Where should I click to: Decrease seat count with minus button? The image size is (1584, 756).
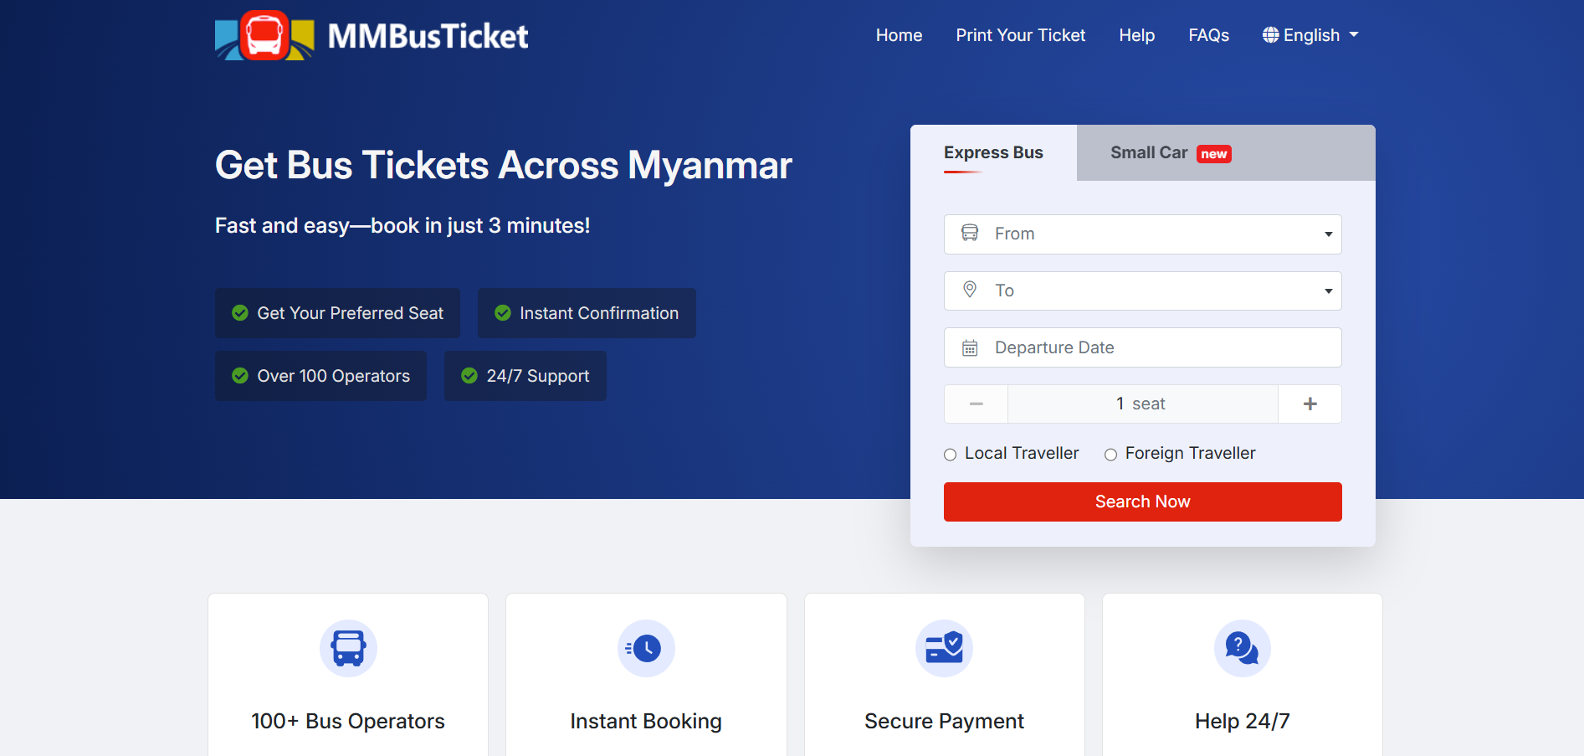[x=976, y=404]
